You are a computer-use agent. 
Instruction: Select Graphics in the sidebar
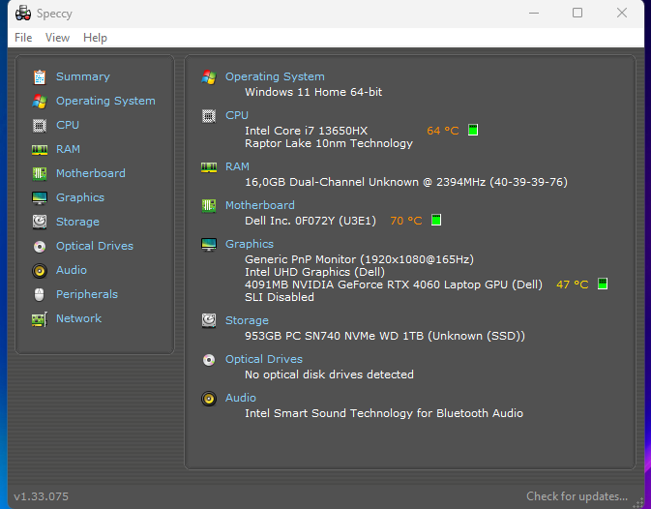(80, 197)
